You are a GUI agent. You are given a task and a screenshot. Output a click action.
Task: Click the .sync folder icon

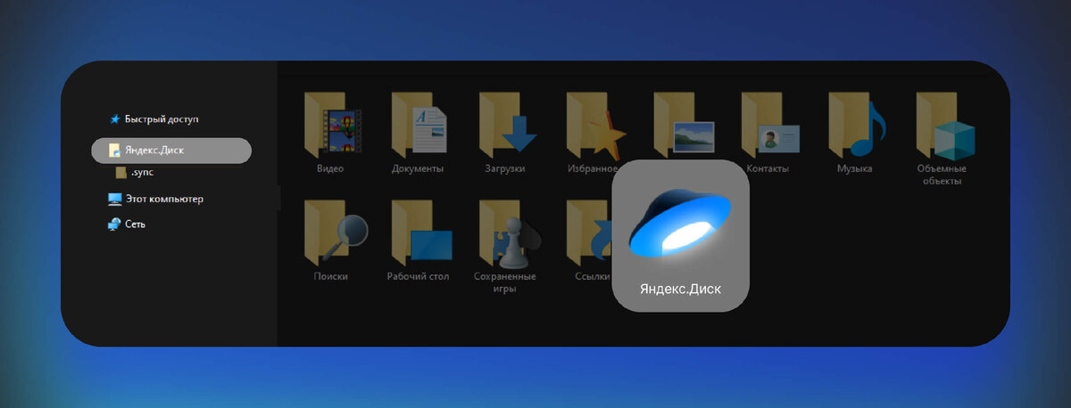121,173
